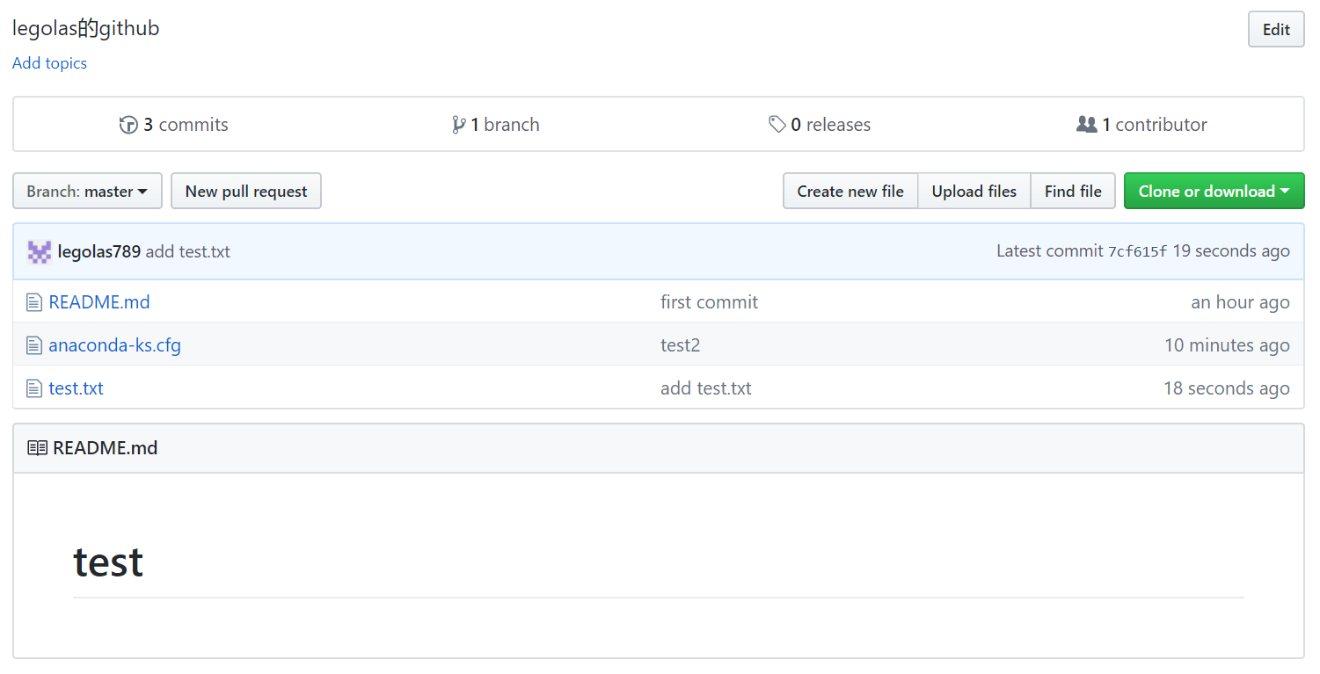
Task: Click the Edit description button
Action: click(x=1276, y=29)
